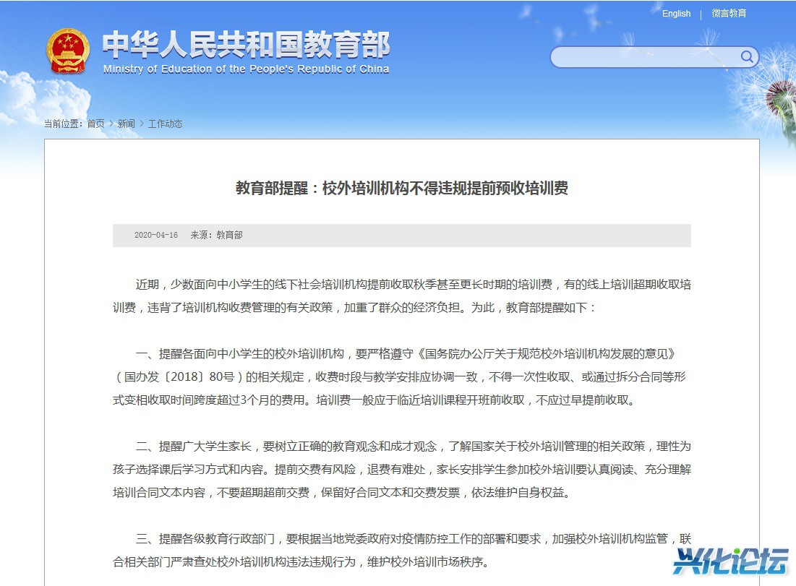Click the source text 来源：教育部
Screen dimensions: 796x586
(x=216, y=235)
